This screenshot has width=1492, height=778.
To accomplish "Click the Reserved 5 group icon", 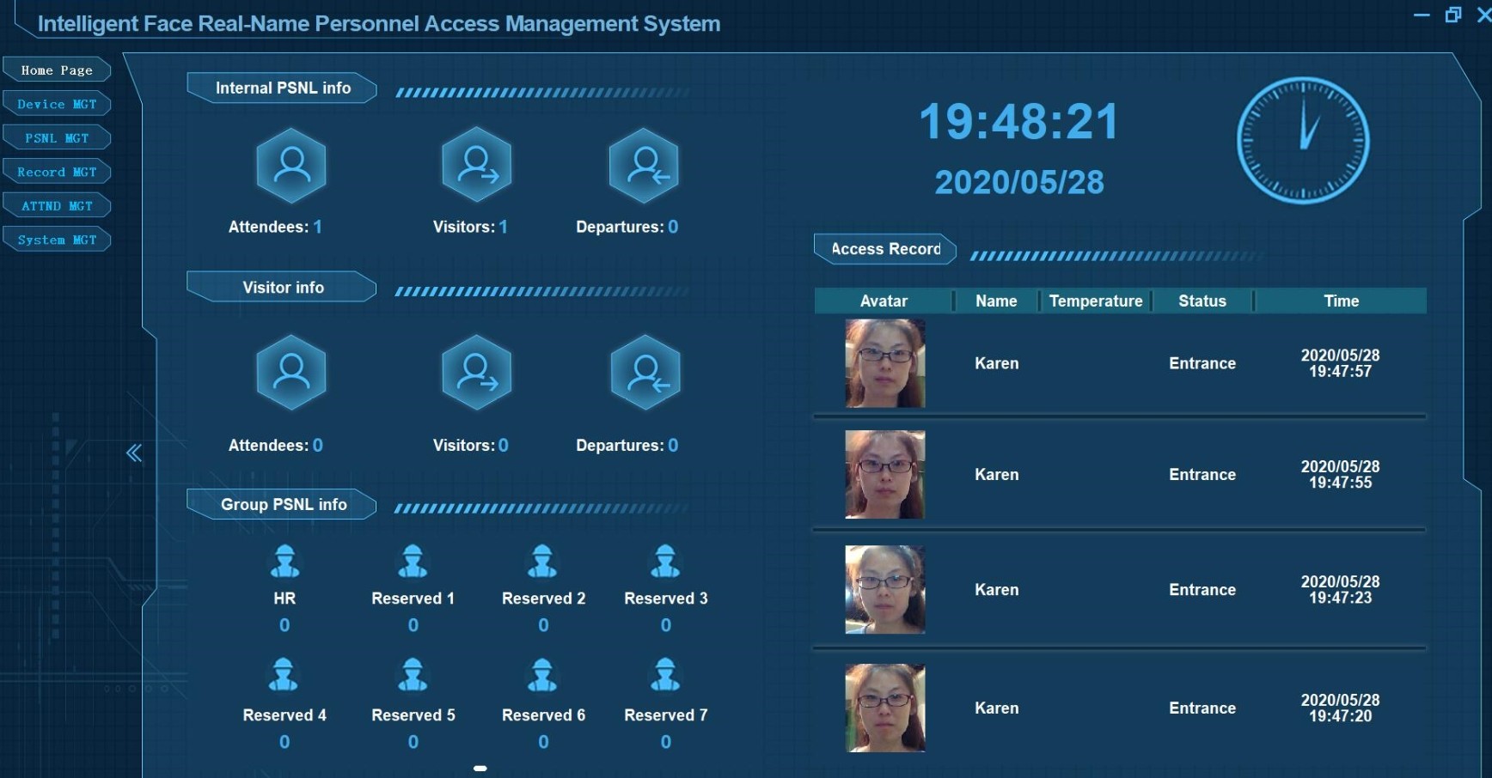I will click(x=413, y=676).
